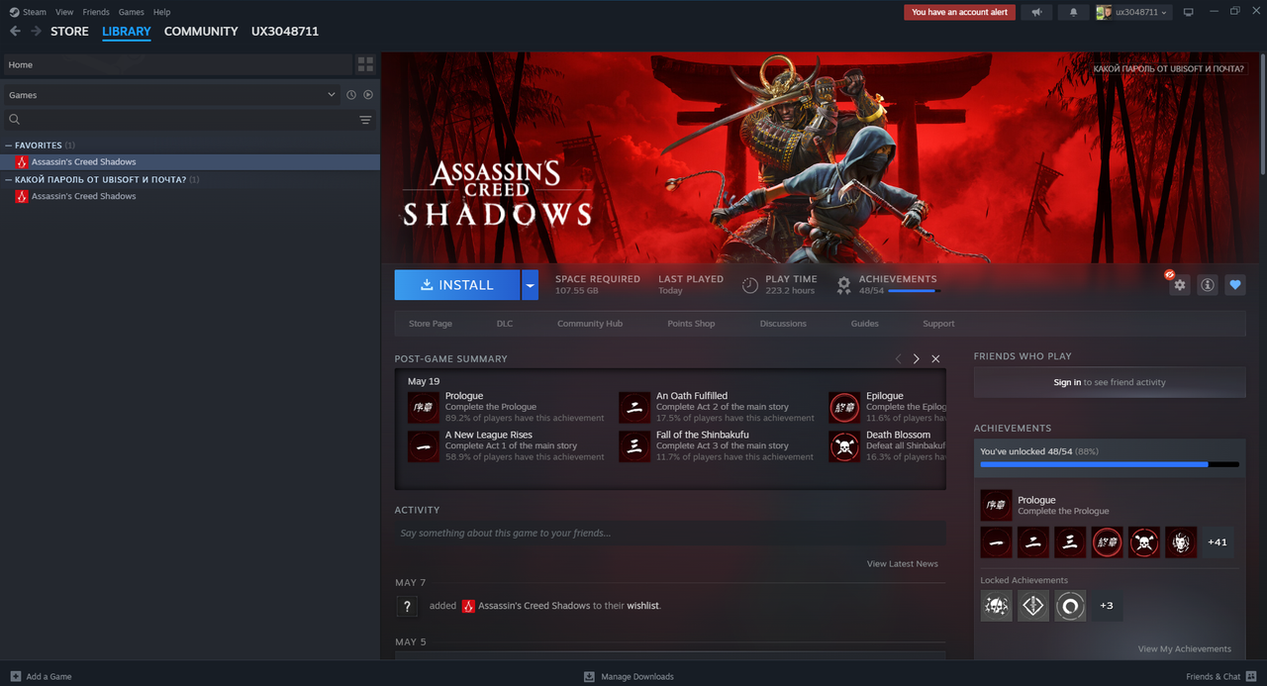Go back with the navigation arrow
Screen dimensions: 1267x686
pos(15,32)
